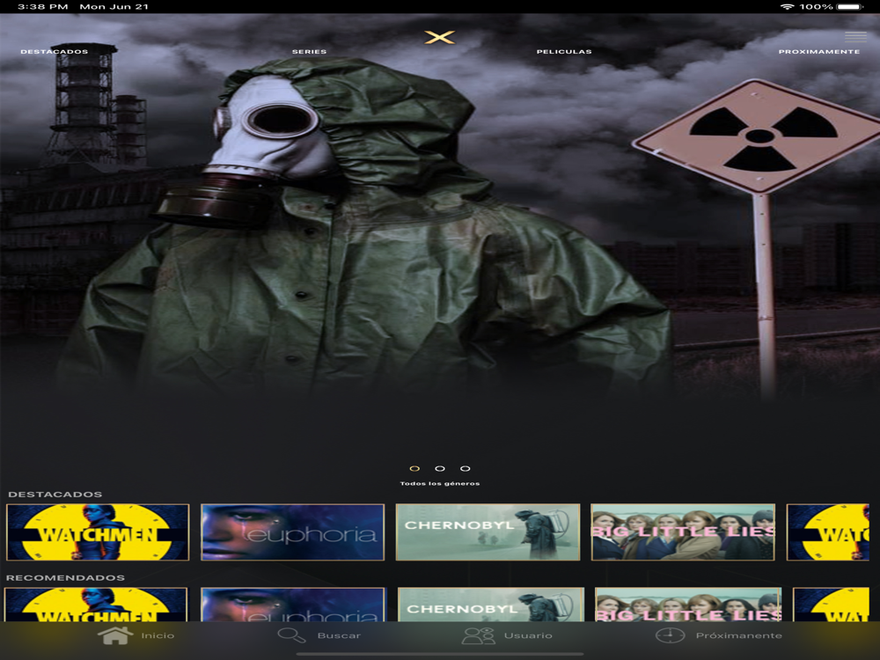
Task: Go to the Inicio home tab
Action: (x=136, y=635)
